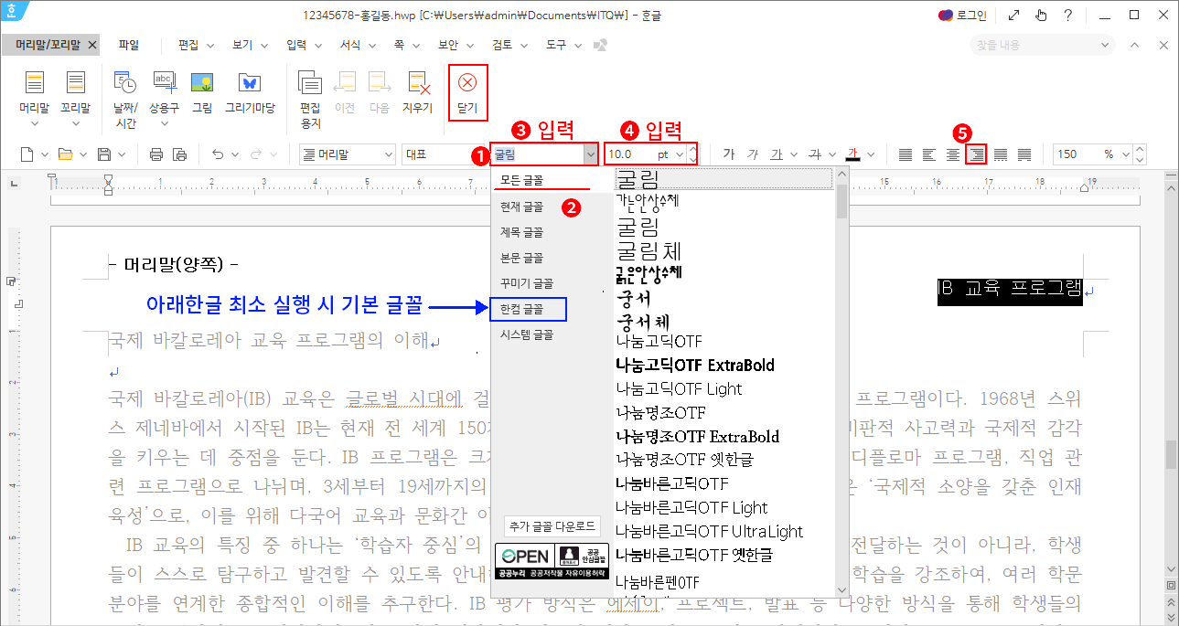Click the Print icon in the toolbar
The height and width of the screenshot is (626, 1179).
click(x=155, y=154)
